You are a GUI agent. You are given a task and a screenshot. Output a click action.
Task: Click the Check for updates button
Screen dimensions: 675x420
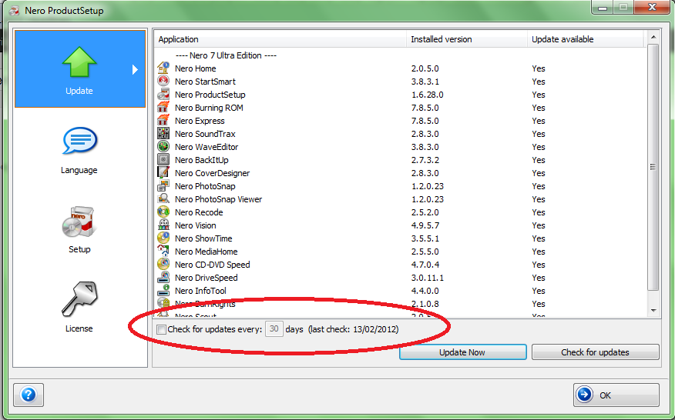point(596,352)
